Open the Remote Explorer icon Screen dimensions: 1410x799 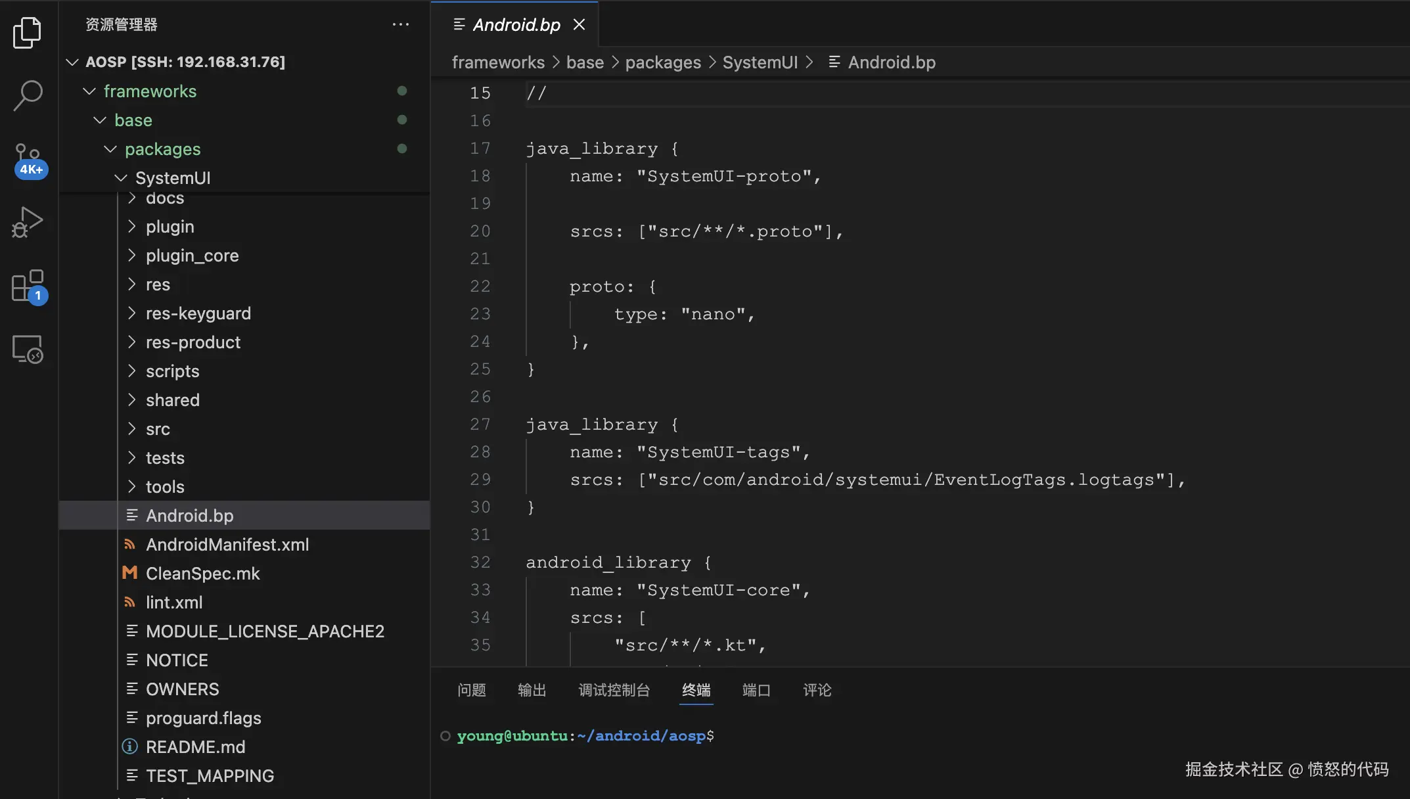point(27,349)
